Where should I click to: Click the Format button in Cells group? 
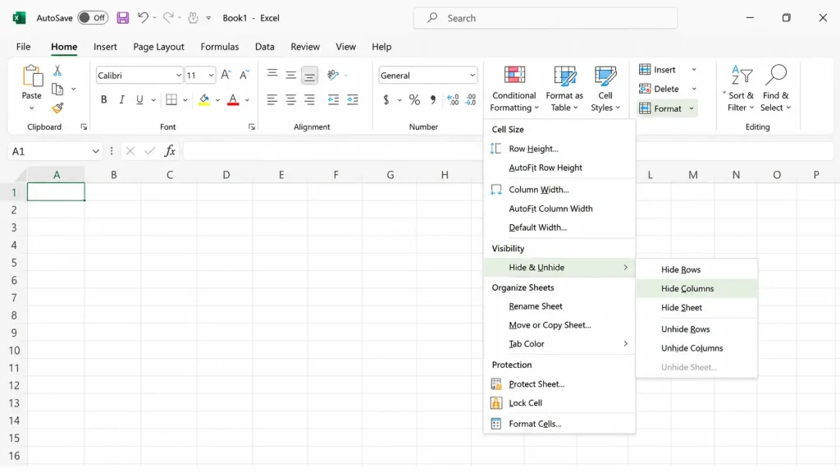pos(668,108)
